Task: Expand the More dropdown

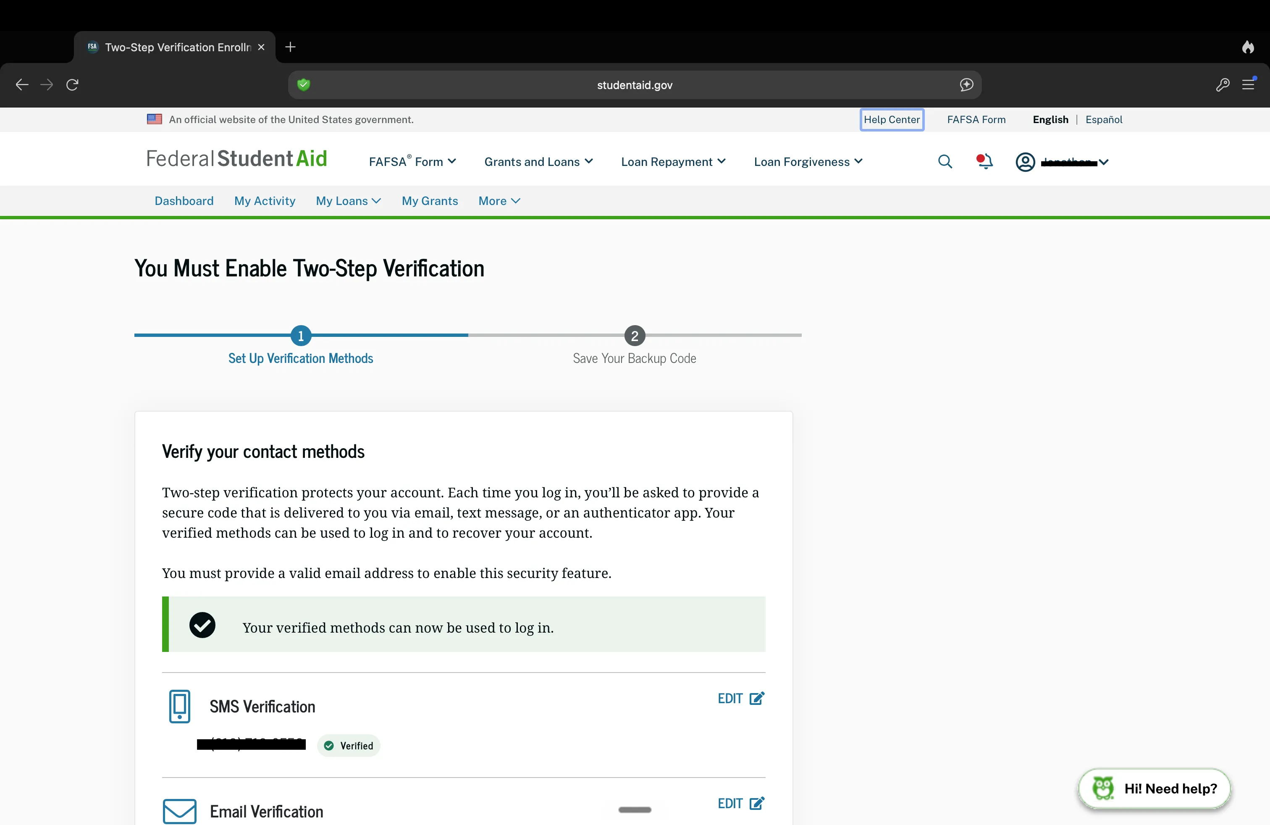Action: [499, 201]
